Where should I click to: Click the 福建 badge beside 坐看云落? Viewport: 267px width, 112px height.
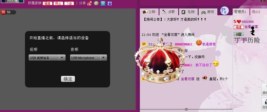239,27
